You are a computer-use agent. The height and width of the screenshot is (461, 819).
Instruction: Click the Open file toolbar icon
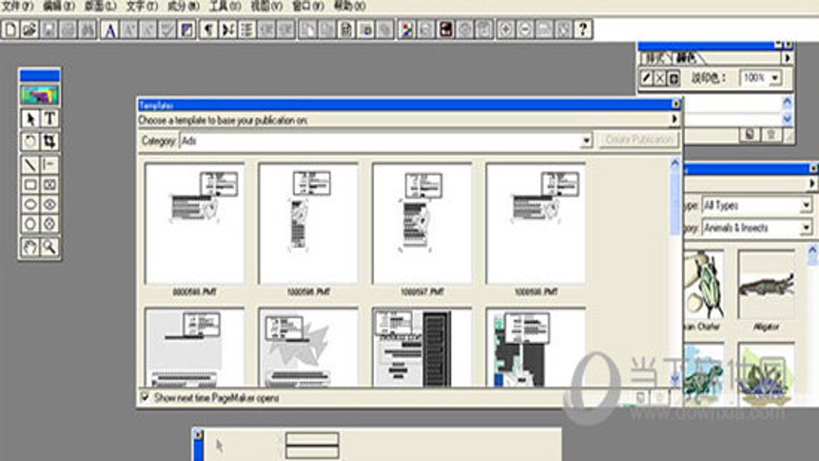click(x=29, y=29)
